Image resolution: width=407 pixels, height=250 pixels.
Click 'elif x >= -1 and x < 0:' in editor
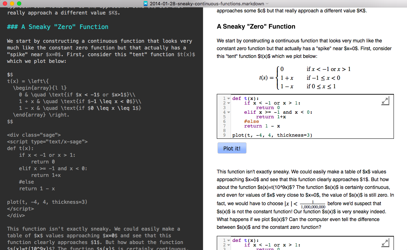[53, 168]
